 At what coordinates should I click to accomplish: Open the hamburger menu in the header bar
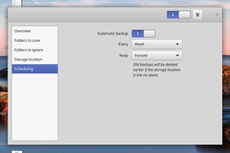198,15
